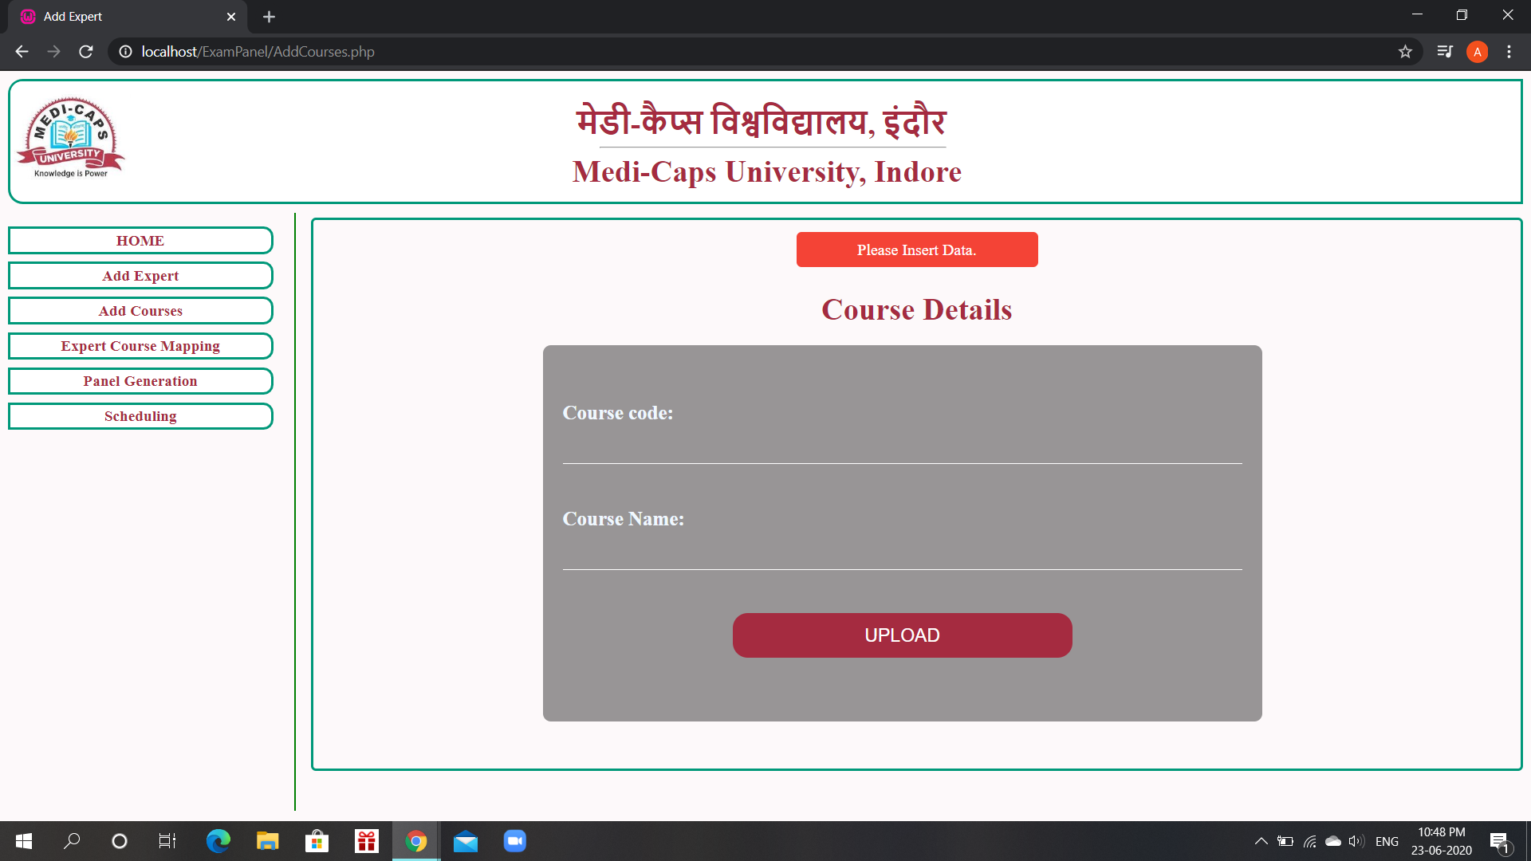The height and width of the screenshot is (861, 1531).
Task: Click into the Course code input field
Action: [902, 448]
